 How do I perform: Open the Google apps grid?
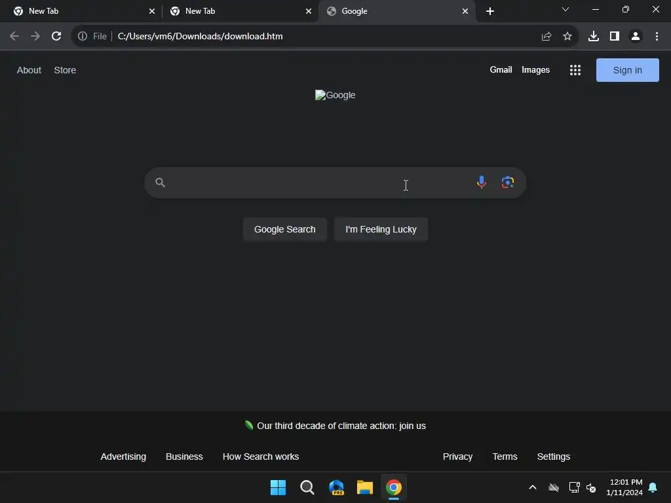pos(575,70)
